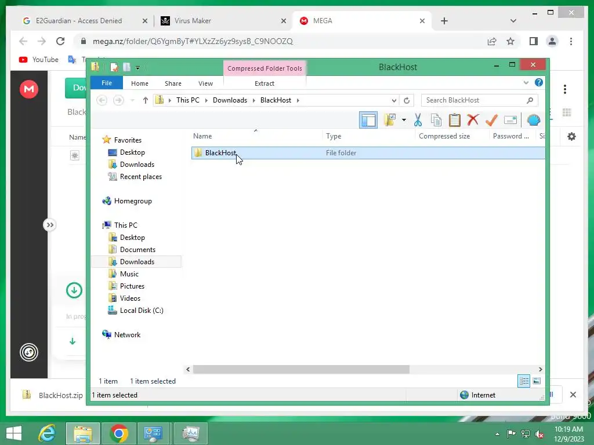
Task: Switch to the Share ribbon tab
Action: (x=173, y=83)
